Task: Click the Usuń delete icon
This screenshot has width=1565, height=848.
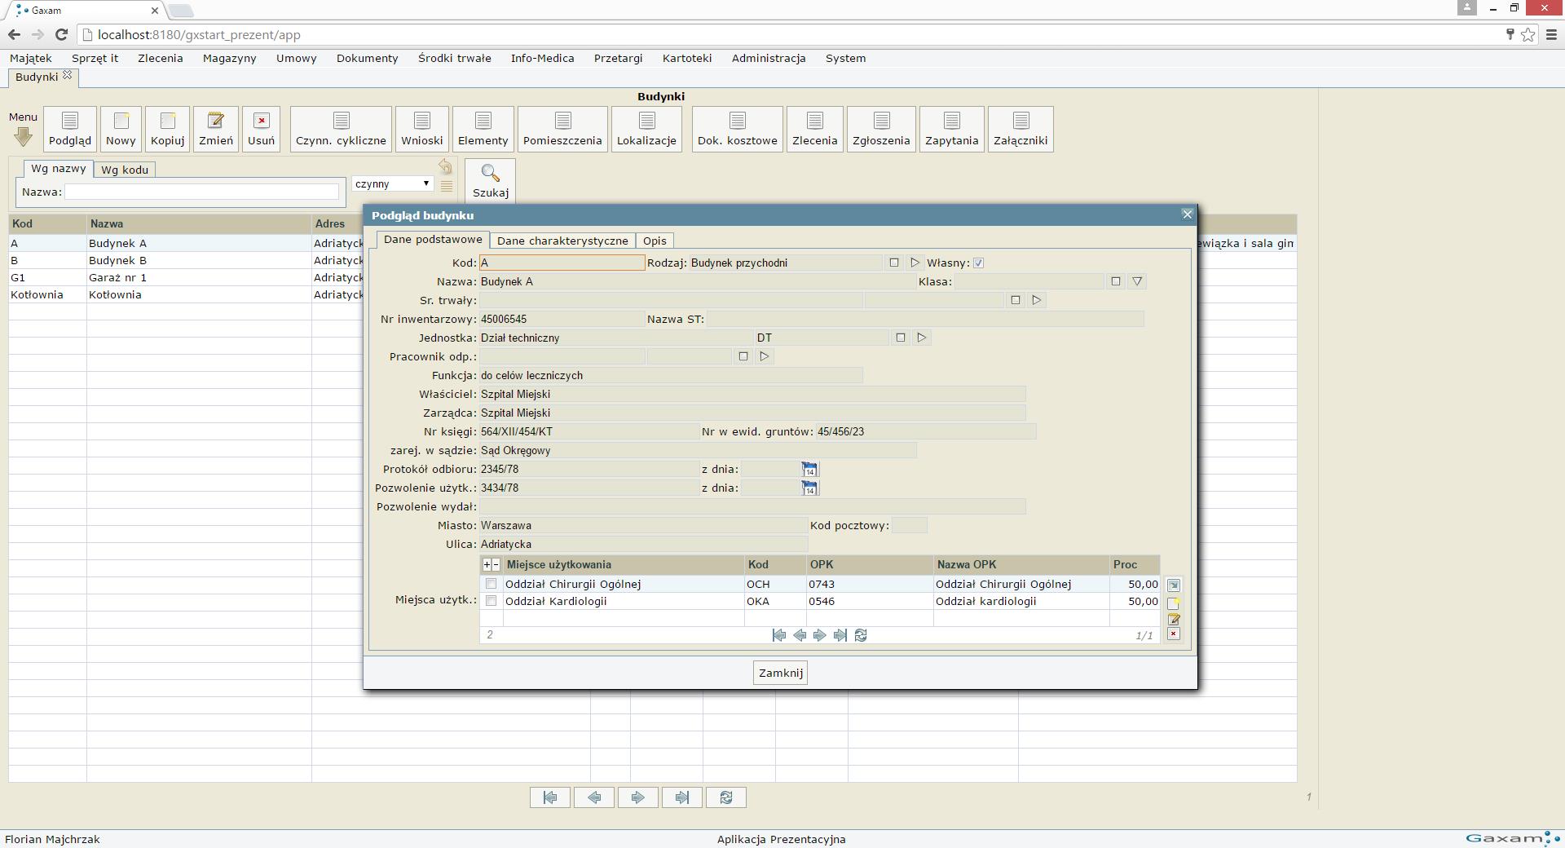Action: point(261,129)
